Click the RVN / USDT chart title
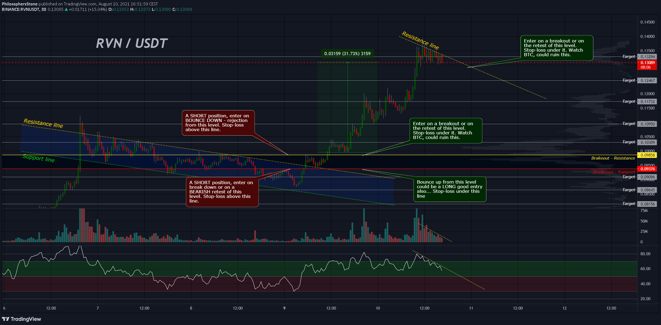The image size is (661, 325). point(132,44)
